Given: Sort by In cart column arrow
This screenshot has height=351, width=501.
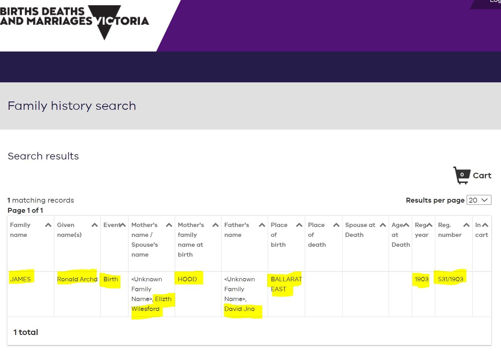Looking at the screenshot, I should (485, 225).
